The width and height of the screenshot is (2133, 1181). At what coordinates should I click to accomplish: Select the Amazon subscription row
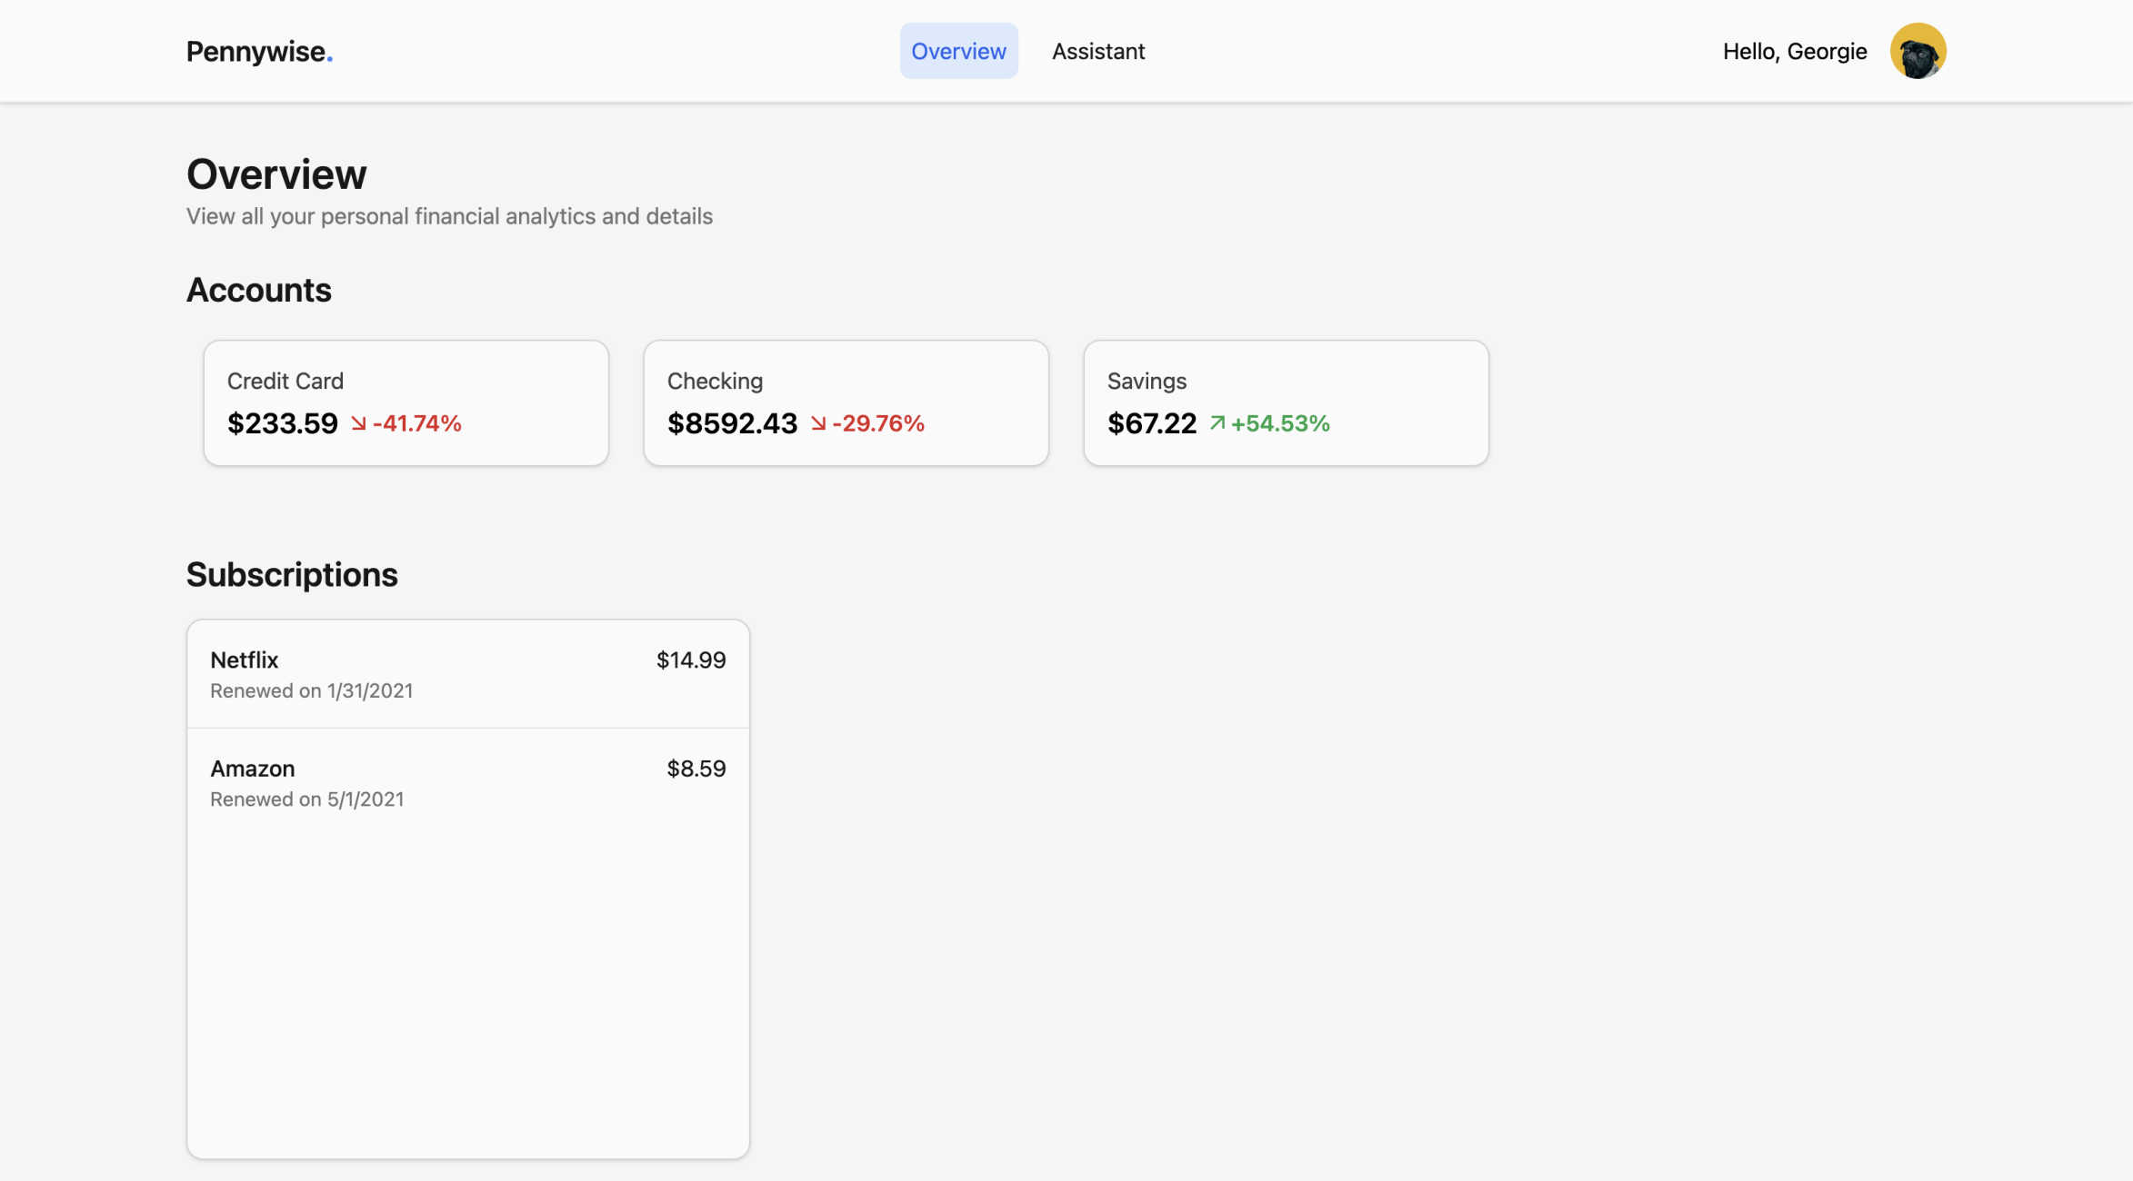[x=467, y=782]
